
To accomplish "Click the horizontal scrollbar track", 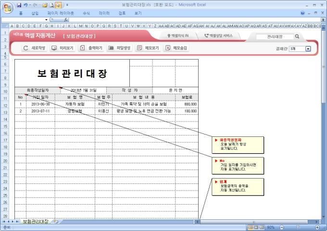I will click(x=258, y=221).
